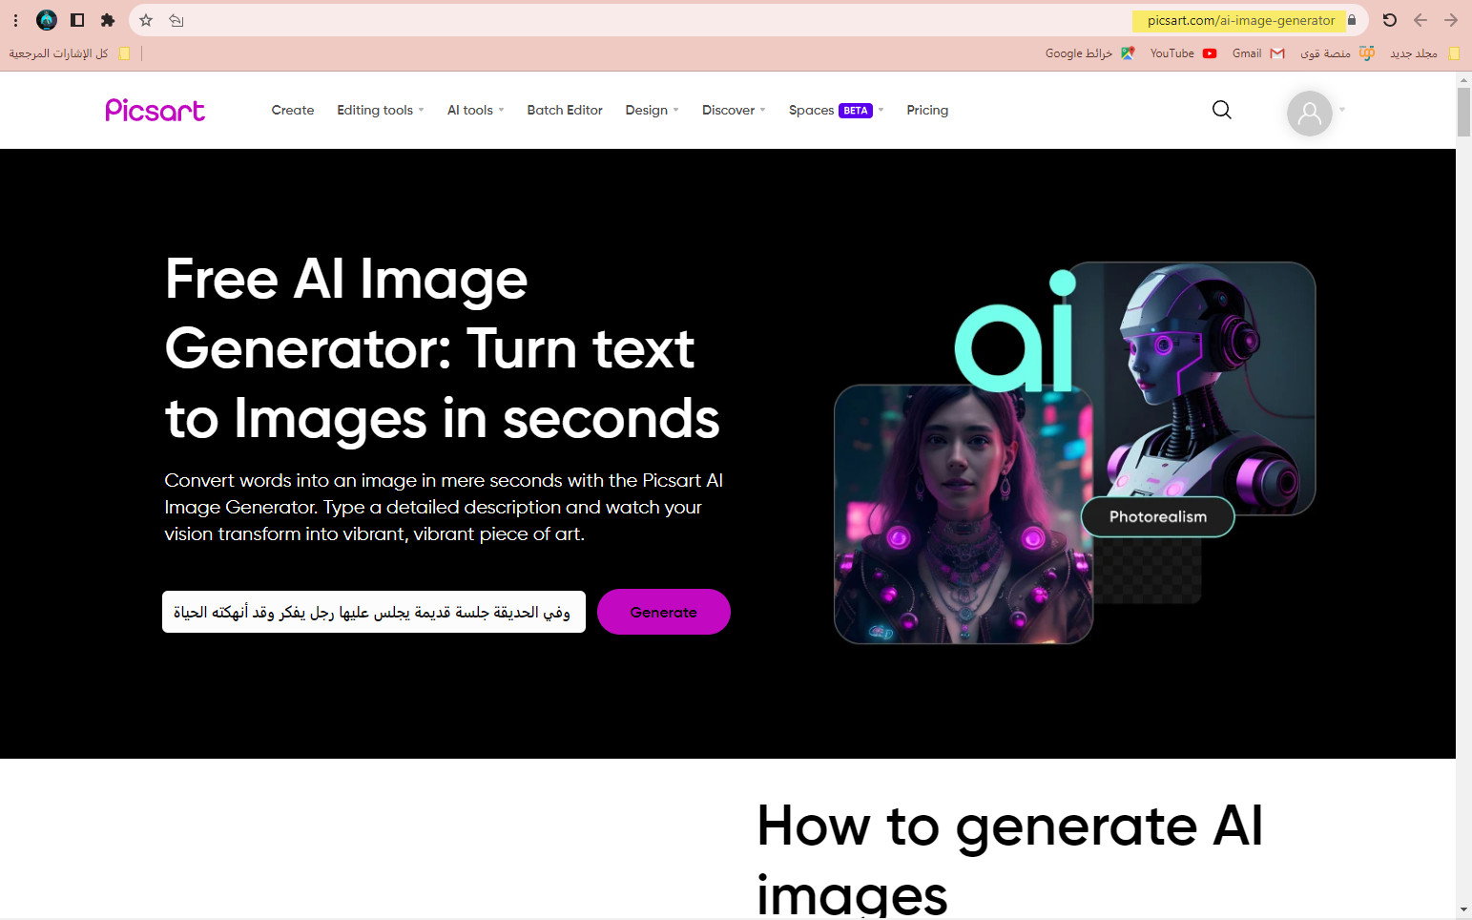Expand the Discover dropdown menu
The width and height of the screenshot is (1472, 920).
pyautogui.click(x=733, y=110)
